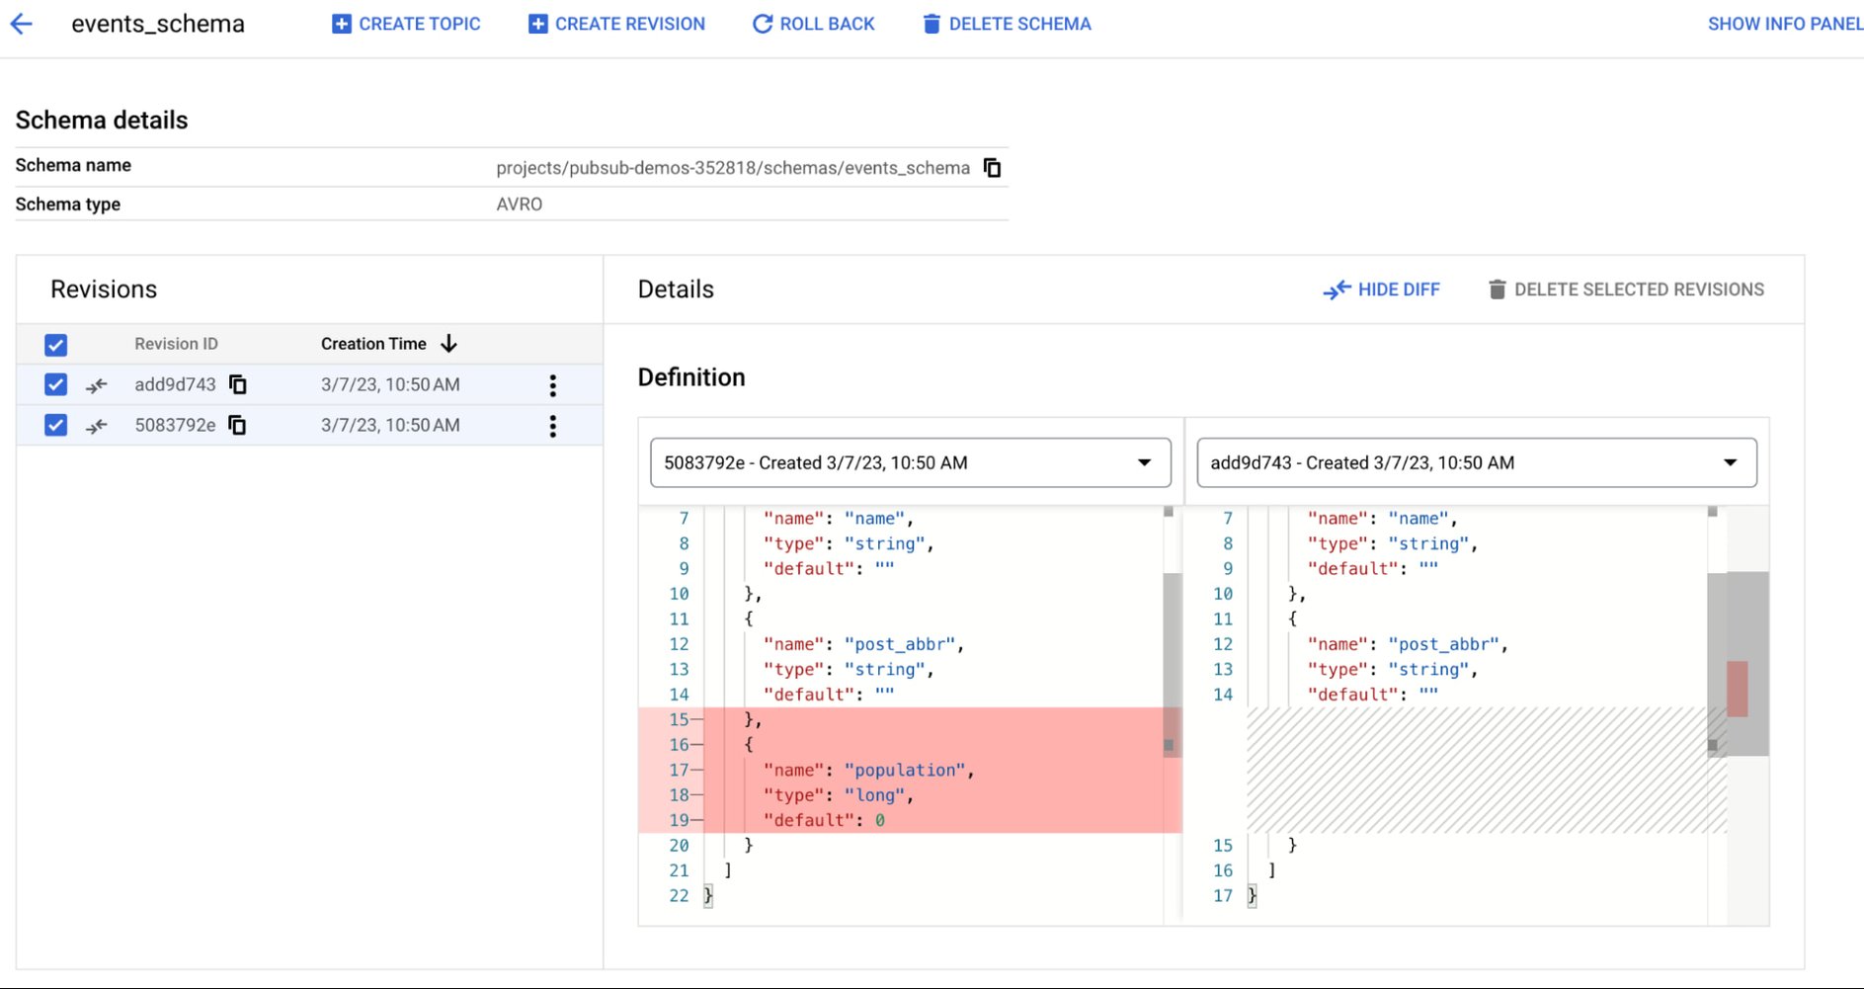Open the 5083792e revision dropdown

click(x=911, y=462)
